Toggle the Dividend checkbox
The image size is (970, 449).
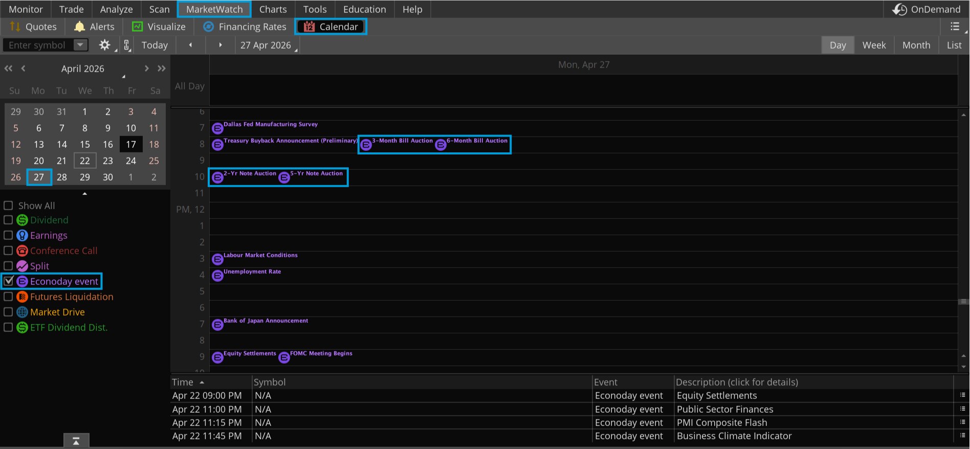click(x=8, y=220)
